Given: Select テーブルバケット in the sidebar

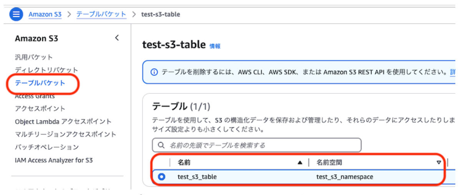Looking at the screenshot, I should (x=40, y=83).
